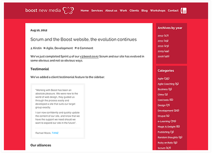Open post title Scrum and the Boost website
212x153 pixels.
pos(83,39)
